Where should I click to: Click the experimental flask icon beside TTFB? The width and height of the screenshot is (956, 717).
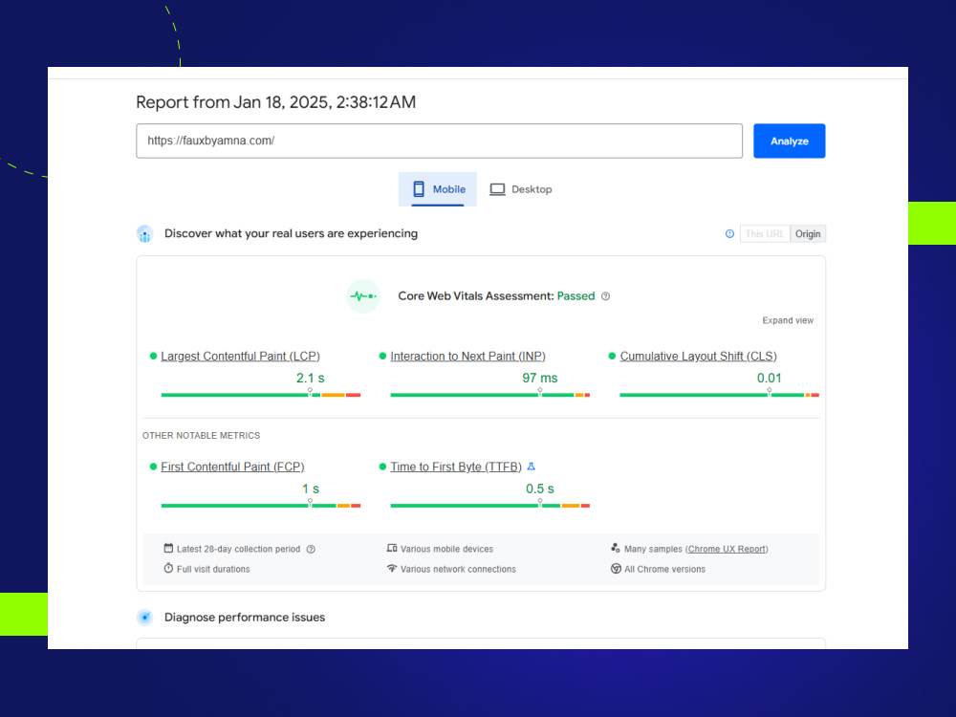point(531,467)
